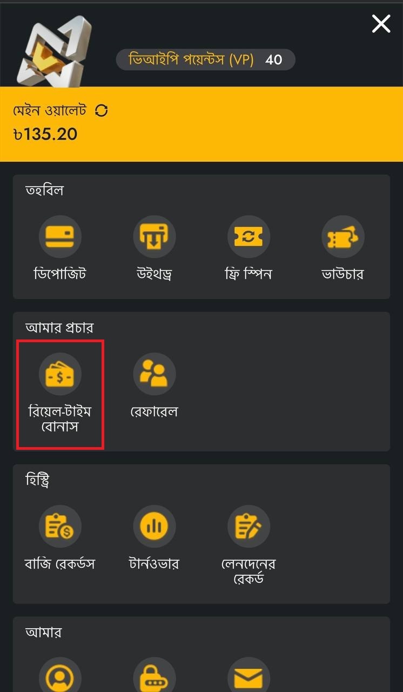Open the রেফারেল people icon
The image size is (403, 692).
(154, 374)
